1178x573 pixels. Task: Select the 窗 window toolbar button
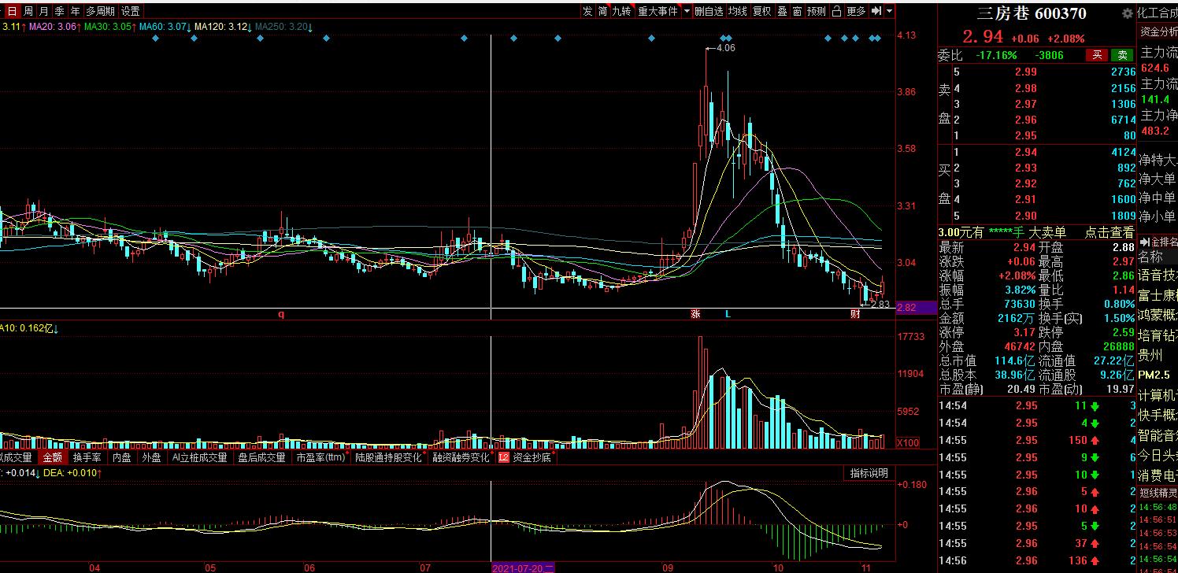click(x=797, y=11)
